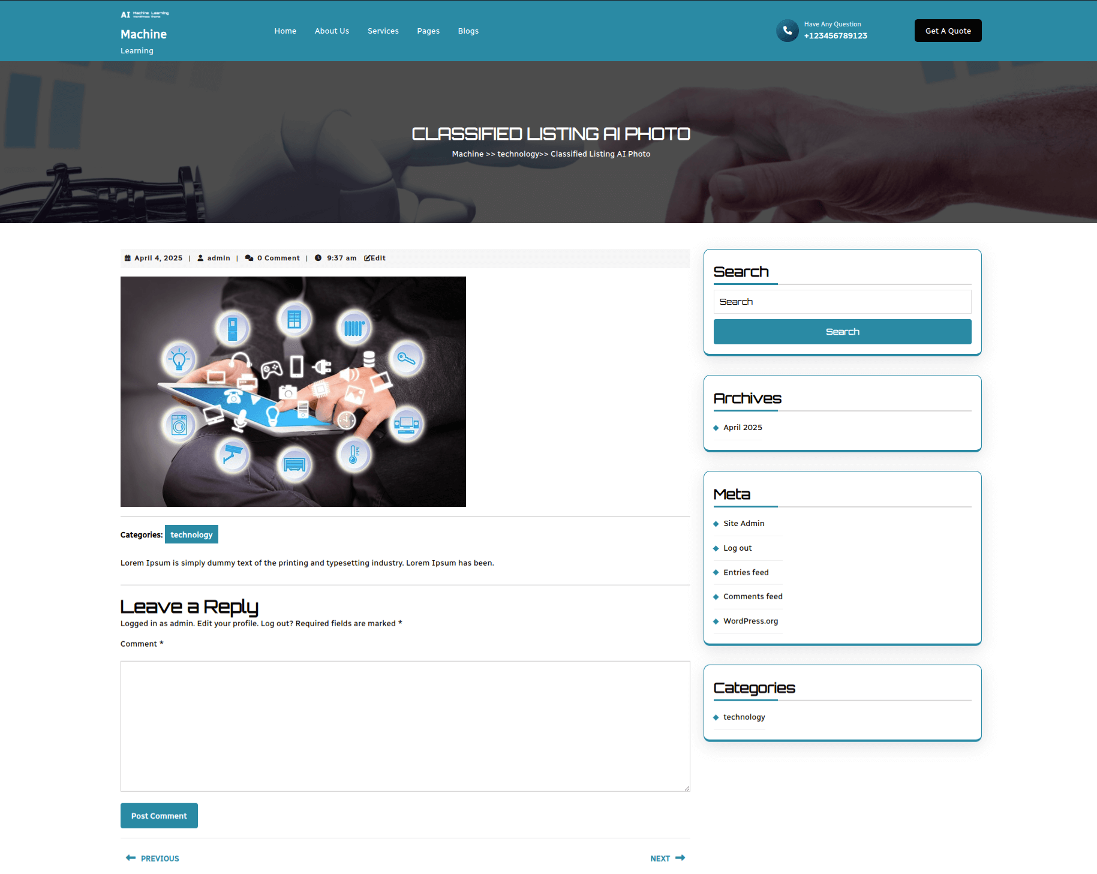Open the Services menu item
1097x874 pixels.
point(383,31)
